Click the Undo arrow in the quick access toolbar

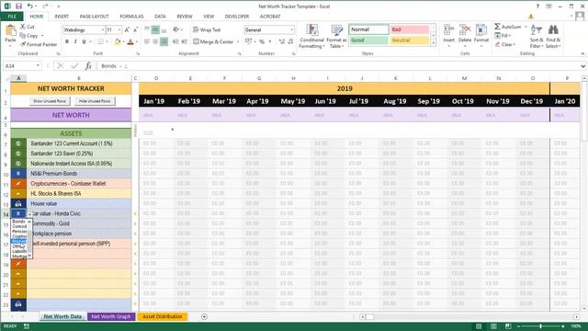(x=29, y=6)
